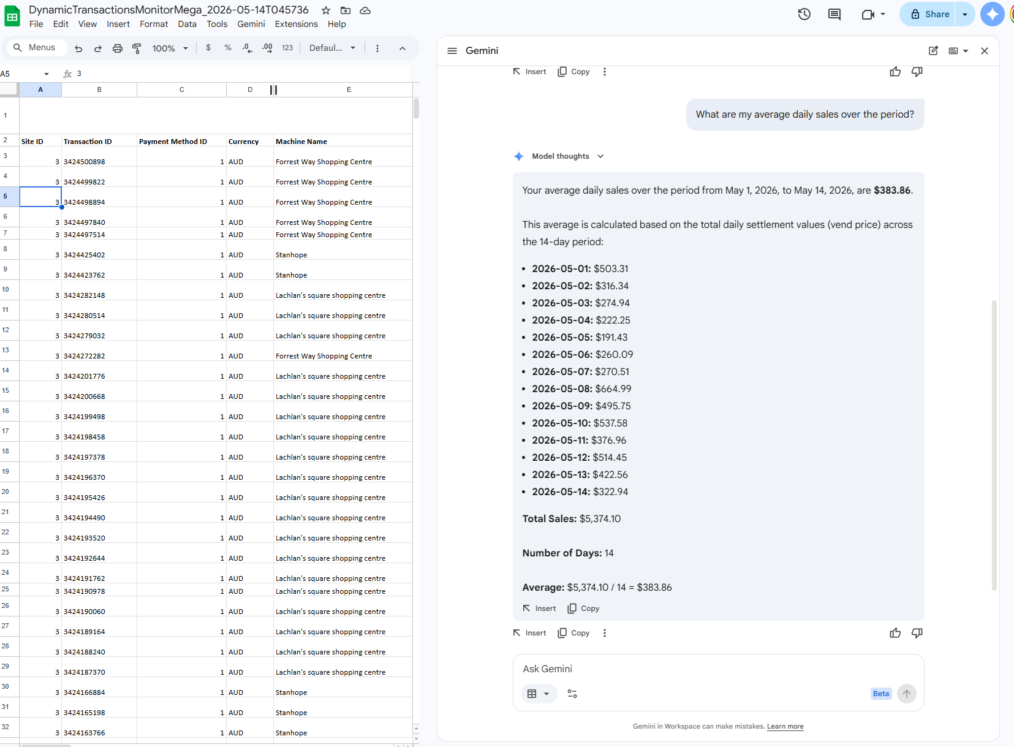Check cloud save status icon

pyautogui.click(x=365, y=10)
